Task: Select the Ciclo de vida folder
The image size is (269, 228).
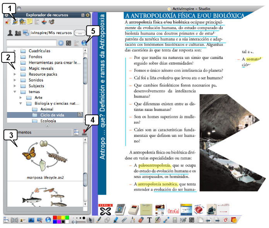Action: (x=52, y=115)
